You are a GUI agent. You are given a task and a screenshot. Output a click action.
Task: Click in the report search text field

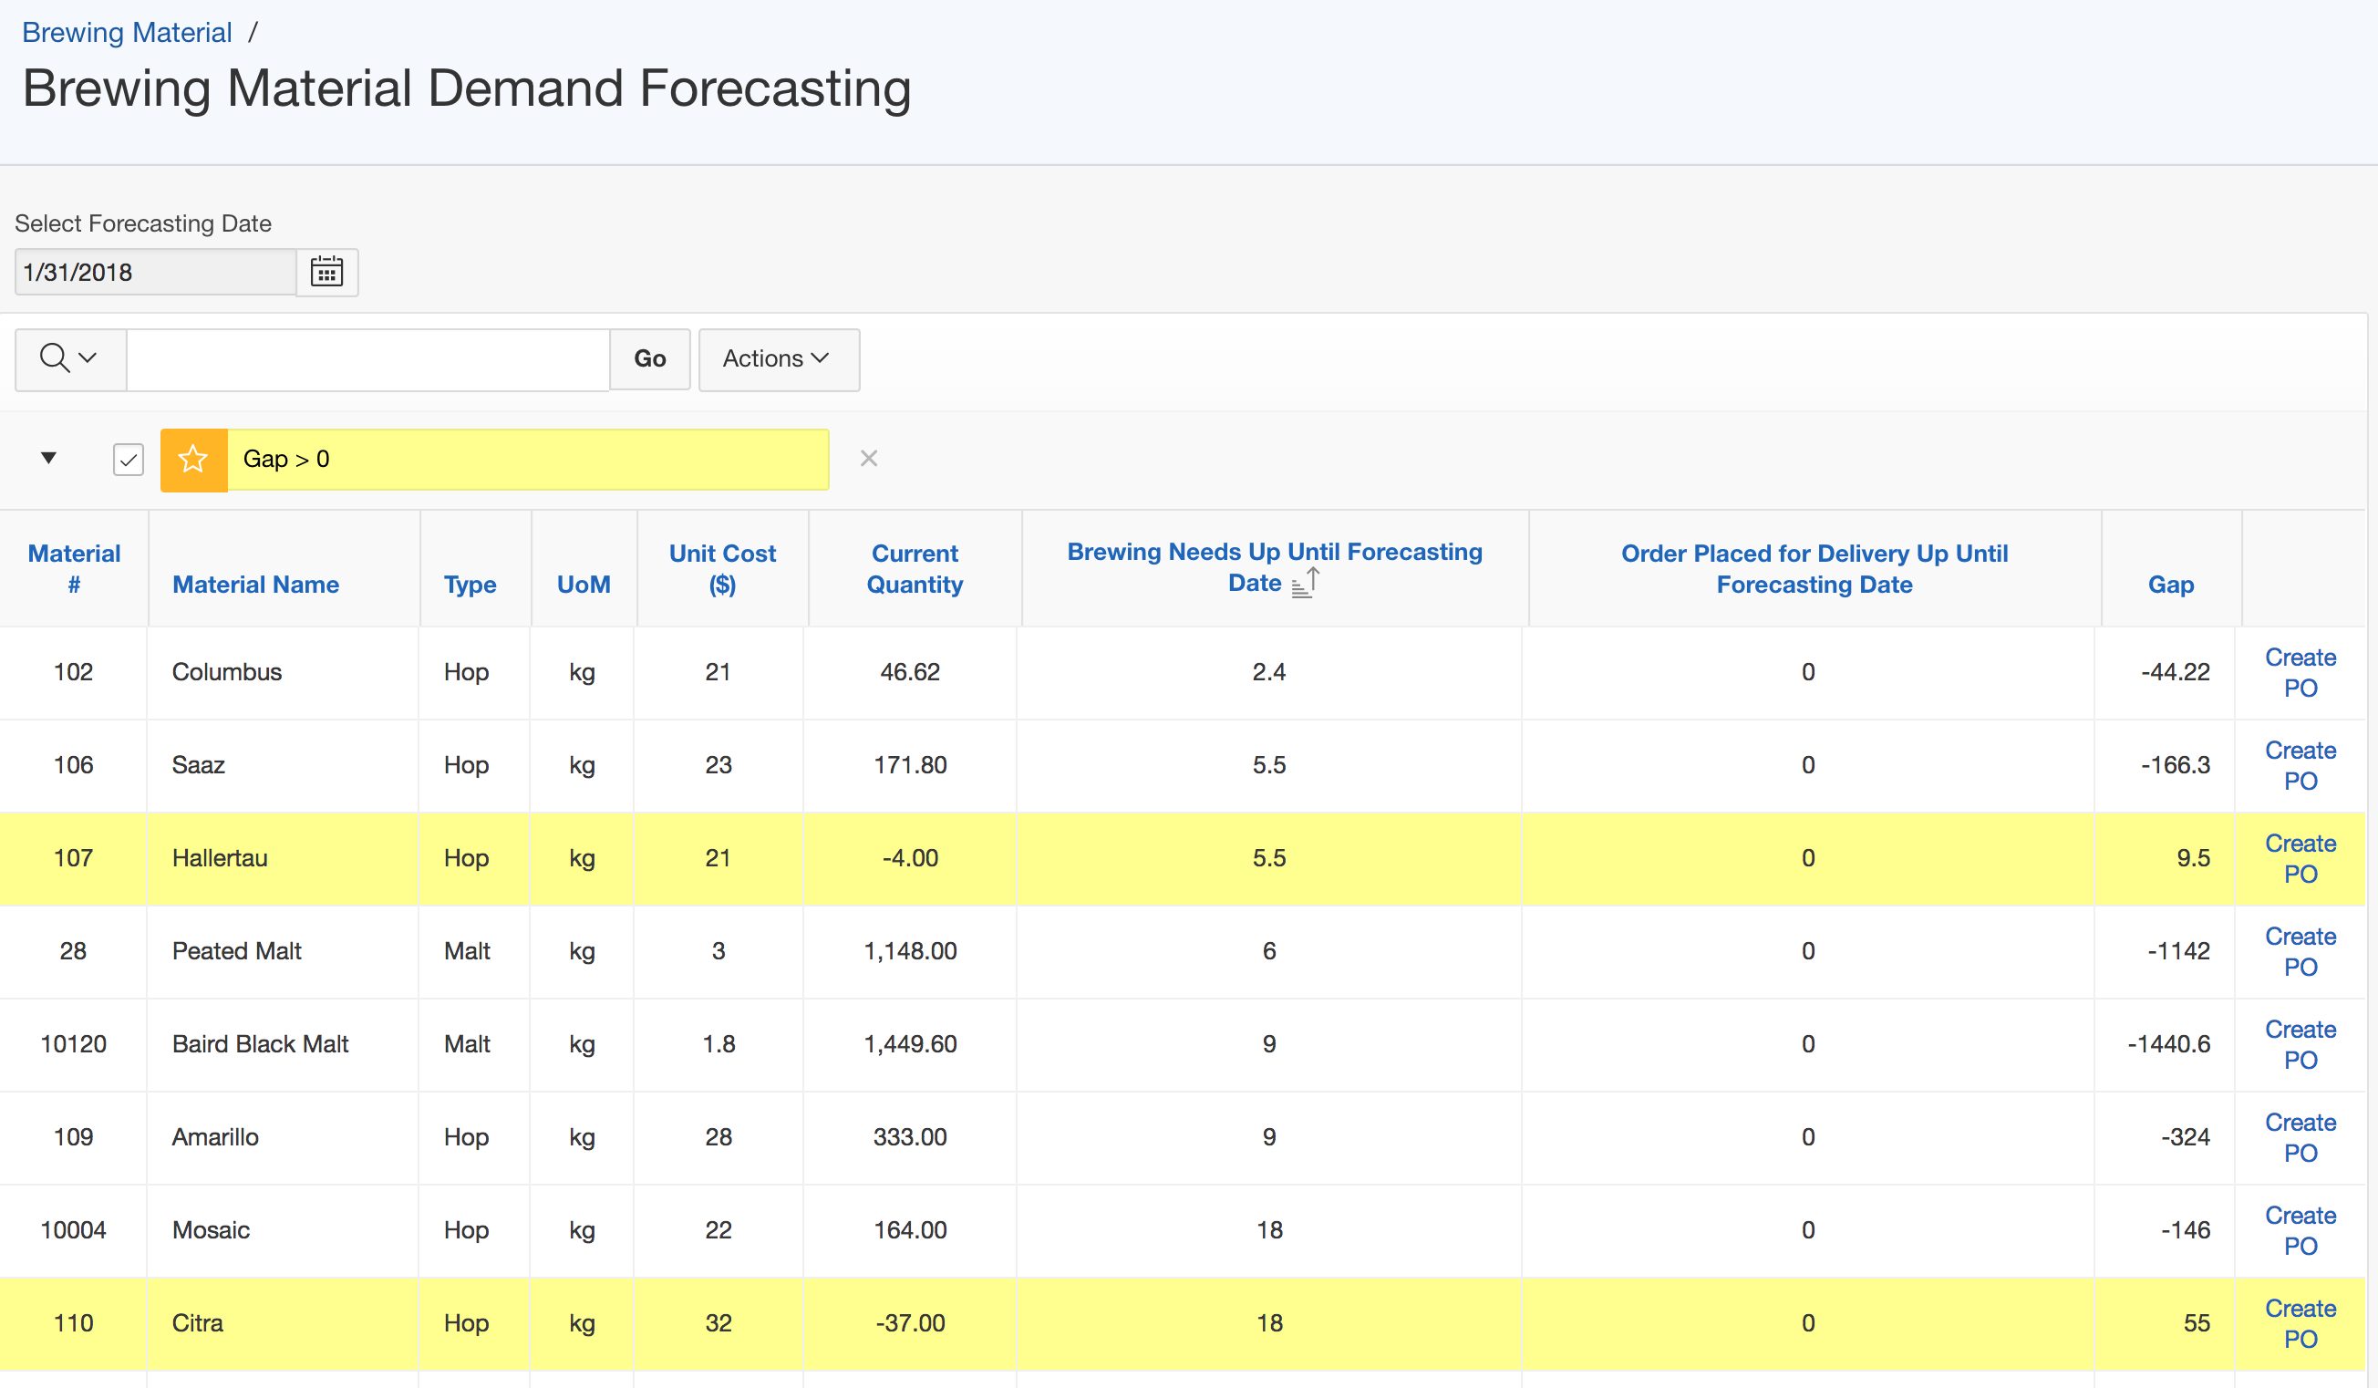[x=368, y=358]
